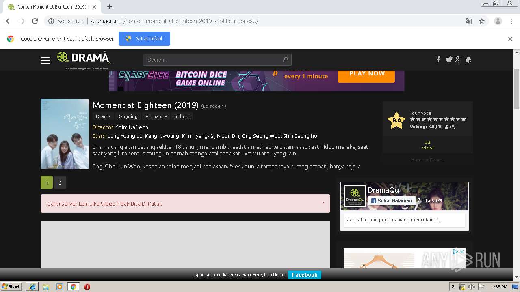Click the volume tray icon
The image size is (520, 292).
point(472,287)
